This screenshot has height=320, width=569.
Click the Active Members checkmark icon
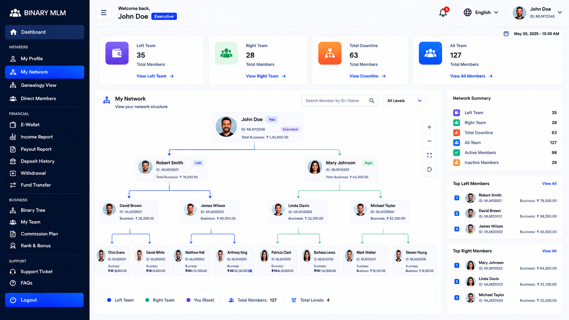tap(457, 153)
